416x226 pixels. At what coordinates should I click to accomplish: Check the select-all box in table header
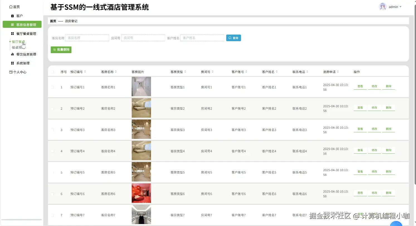pos(53,72)
